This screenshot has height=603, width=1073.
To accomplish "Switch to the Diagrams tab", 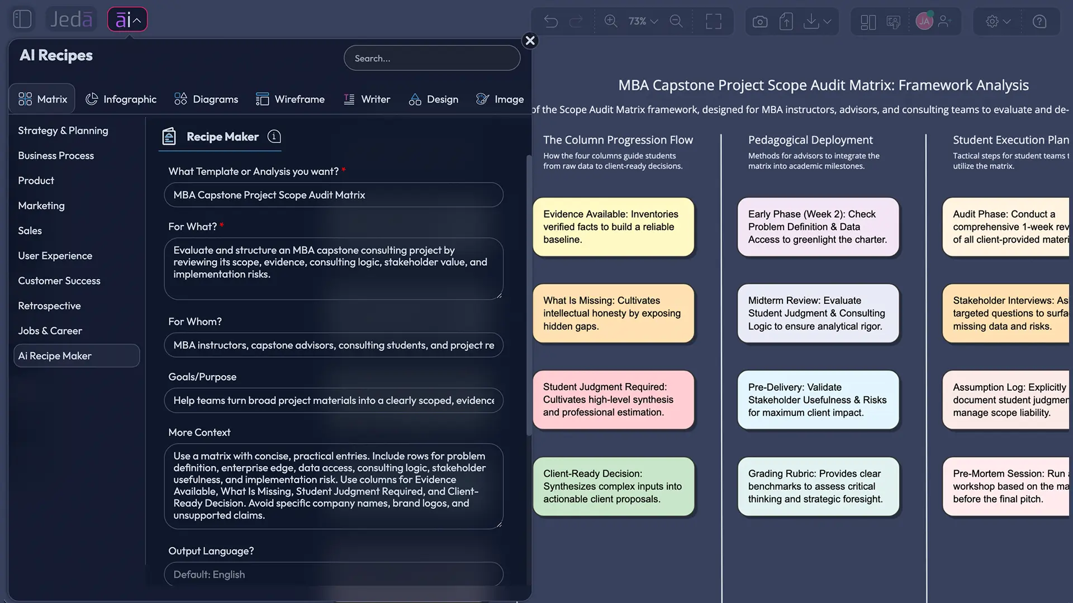I will pos(206,99).
